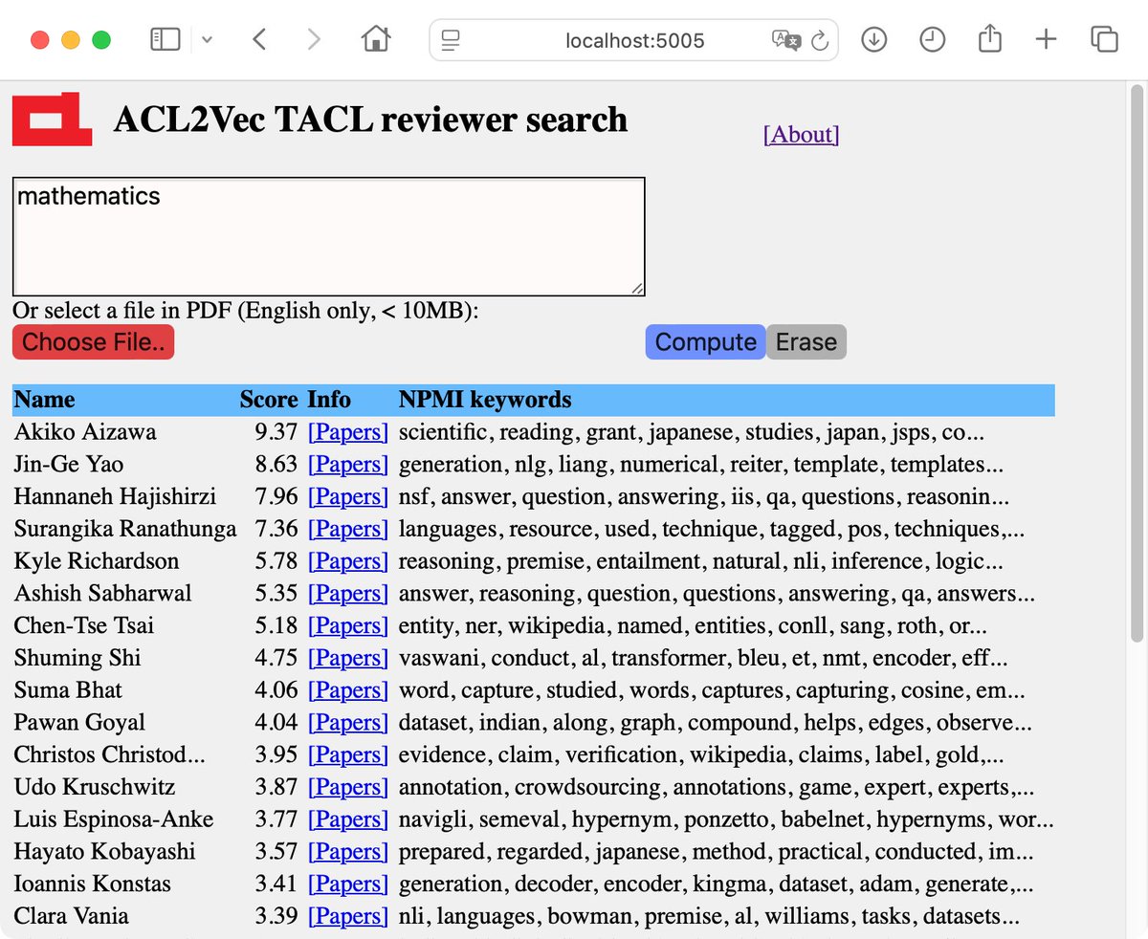Open Papers link for Ashish Sabharwal

(x=348, y=594)
